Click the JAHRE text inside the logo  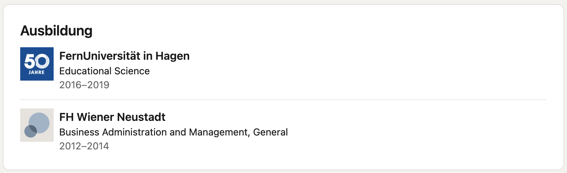37,72
